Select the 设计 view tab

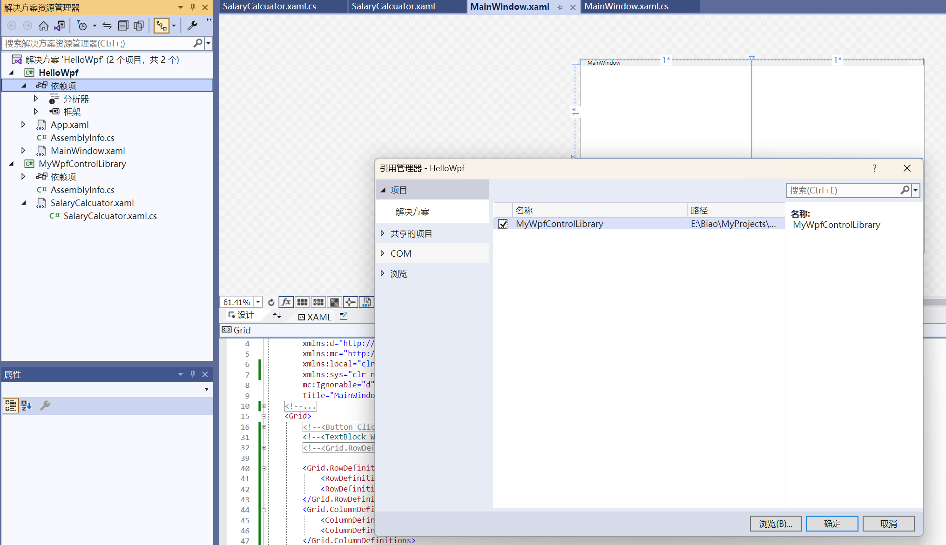[241, 315]
